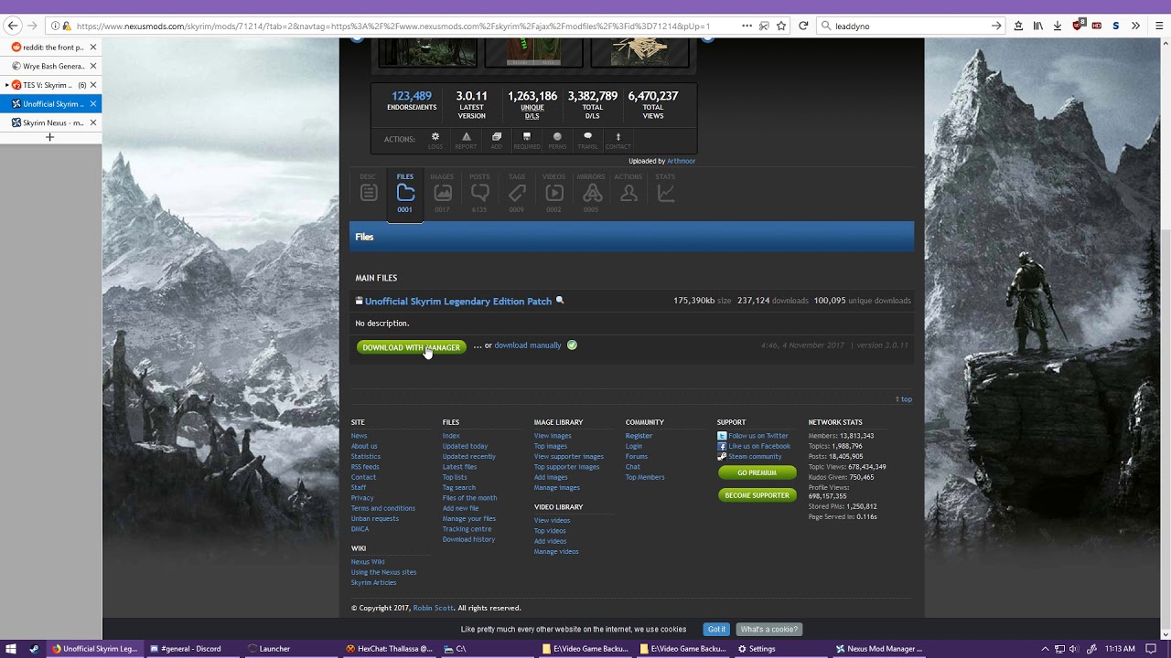Click the Become Supporter button
1171x658 pixels.
(757, 495)
